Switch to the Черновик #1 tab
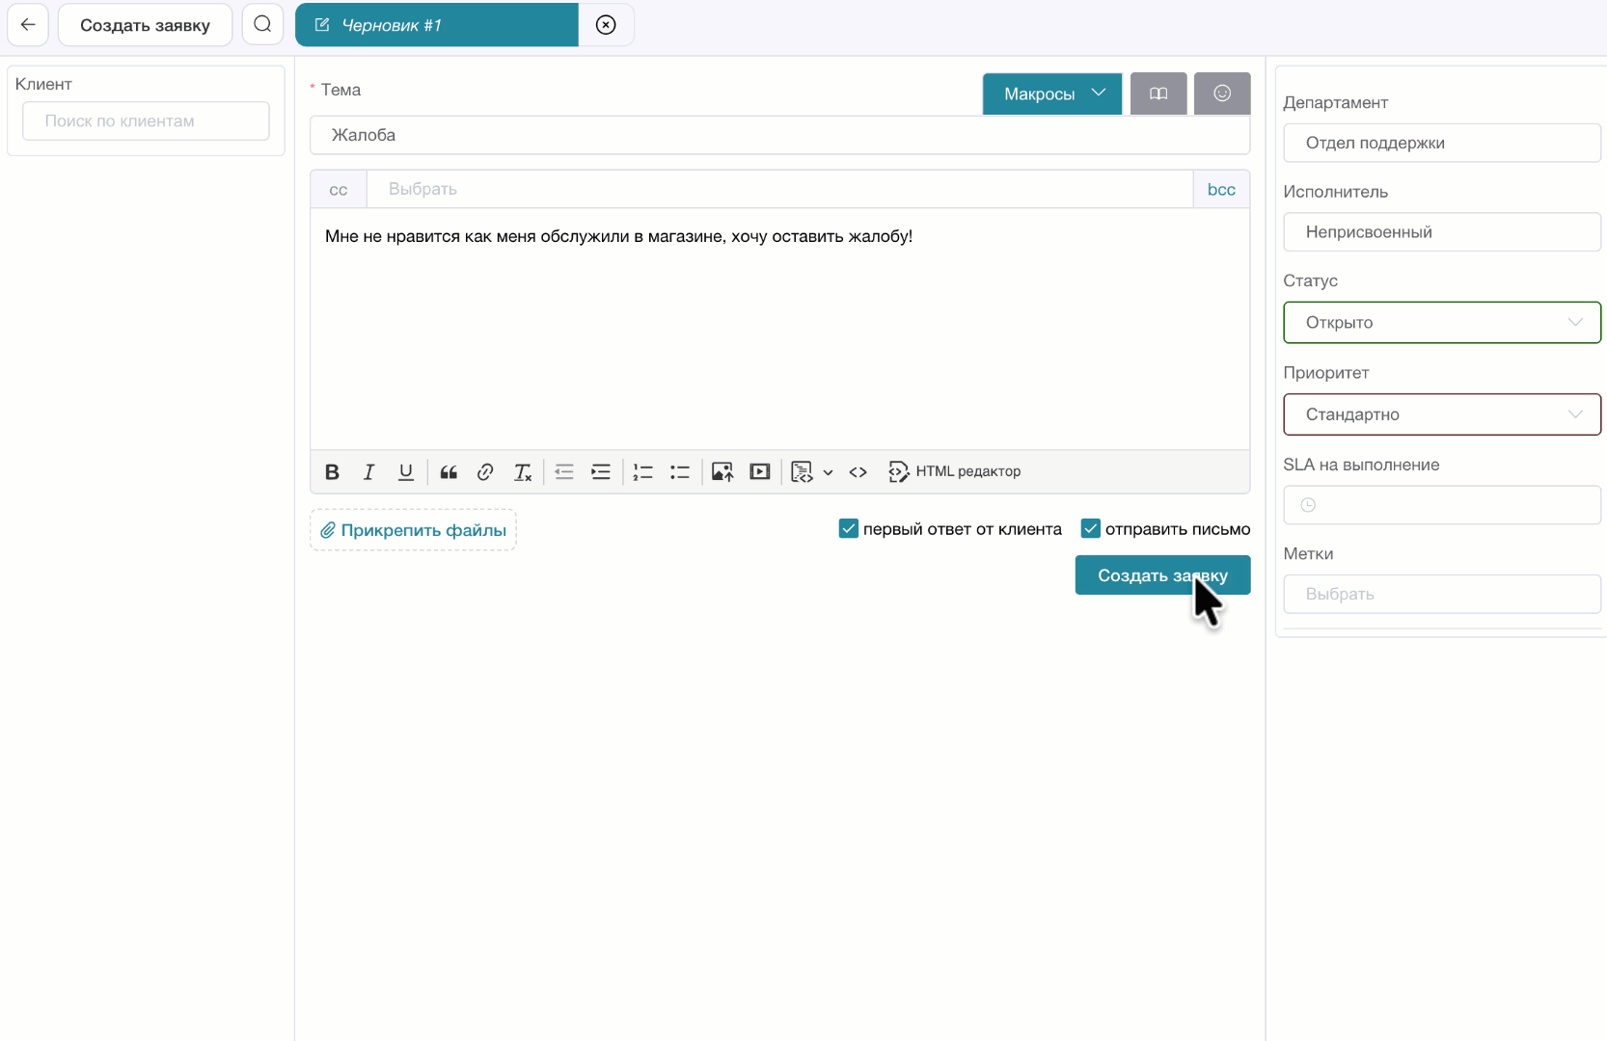Image resolution: width=1607 pixels, height=1041 pixels. pyautogui.click(x=436, y=25)
